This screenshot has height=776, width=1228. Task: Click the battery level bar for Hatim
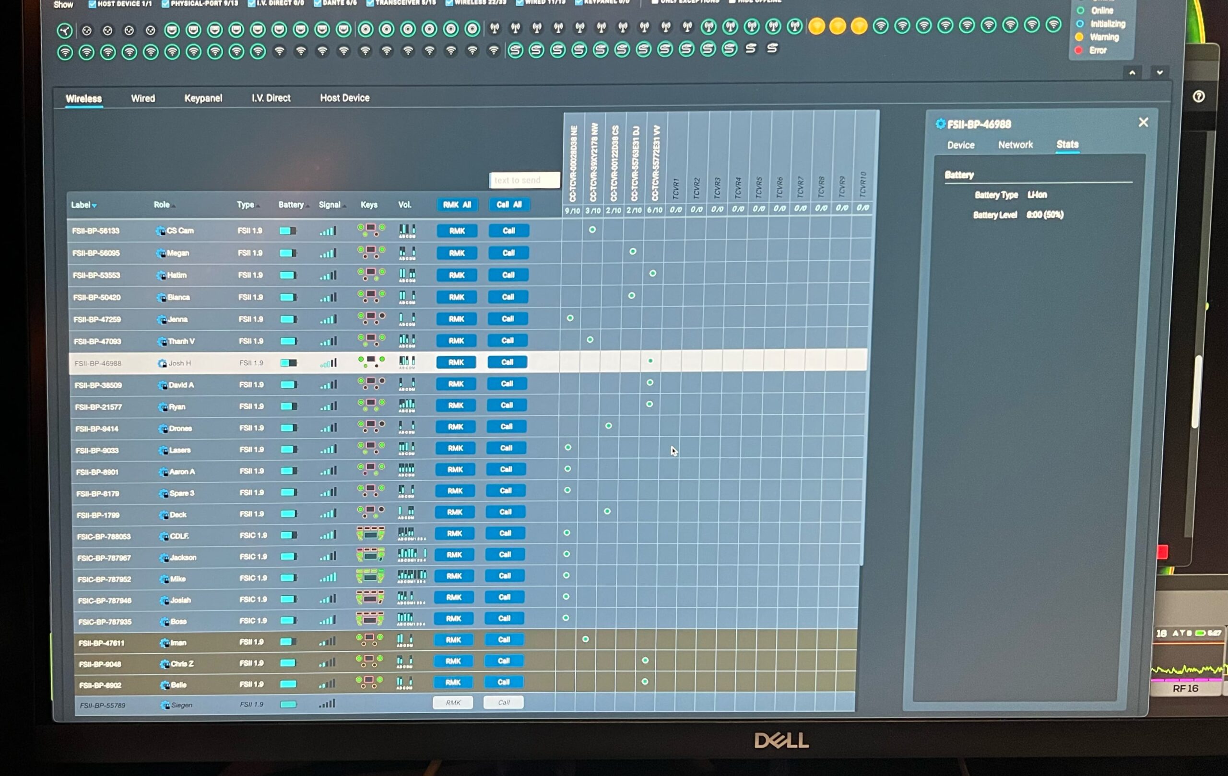click(288, 275)
